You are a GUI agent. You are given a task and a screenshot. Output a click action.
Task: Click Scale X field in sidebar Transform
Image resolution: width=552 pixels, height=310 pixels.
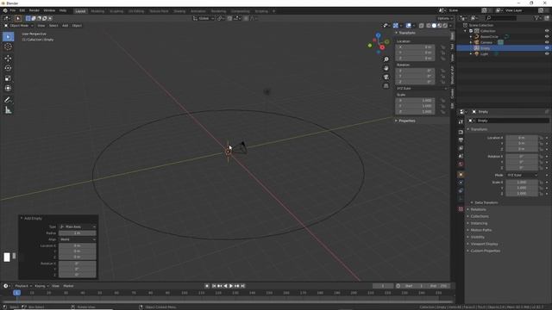415,101
